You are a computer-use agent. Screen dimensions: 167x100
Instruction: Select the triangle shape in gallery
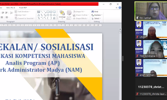[x=39, y=15]
